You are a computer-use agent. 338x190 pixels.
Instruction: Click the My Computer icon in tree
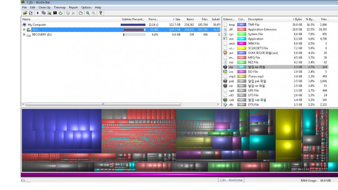pyautogui.click(x=24, y=25)
